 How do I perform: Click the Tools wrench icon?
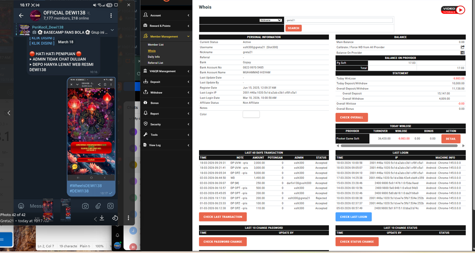coord(146,134)
